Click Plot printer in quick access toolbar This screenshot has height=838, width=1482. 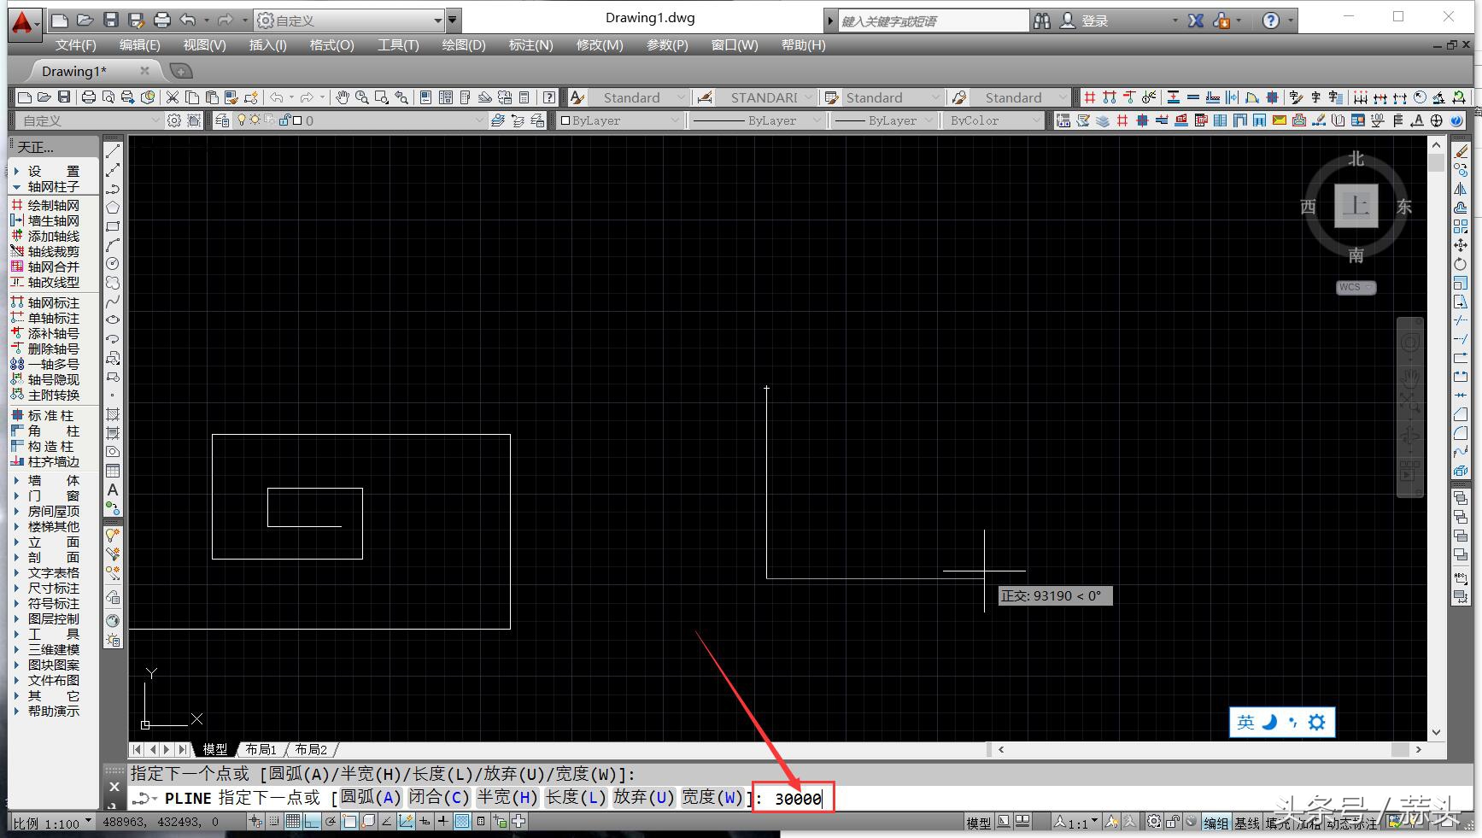162,20
